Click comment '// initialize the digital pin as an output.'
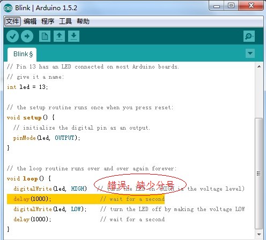The height and width of the screenshot is (240, 266). pos(82,128)
